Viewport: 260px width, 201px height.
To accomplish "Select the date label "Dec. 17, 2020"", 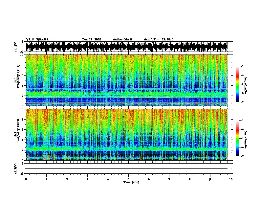I will [x=92, y=39].
